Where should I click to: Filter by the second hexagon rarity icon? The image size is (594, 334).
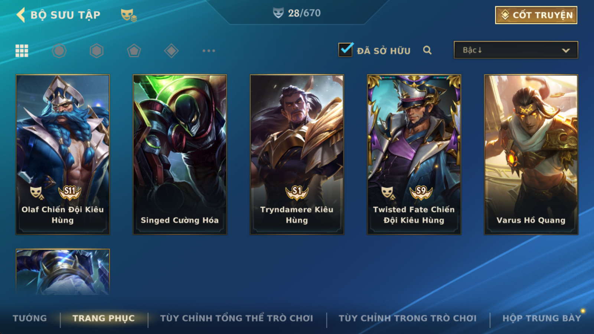coord(97,51)
